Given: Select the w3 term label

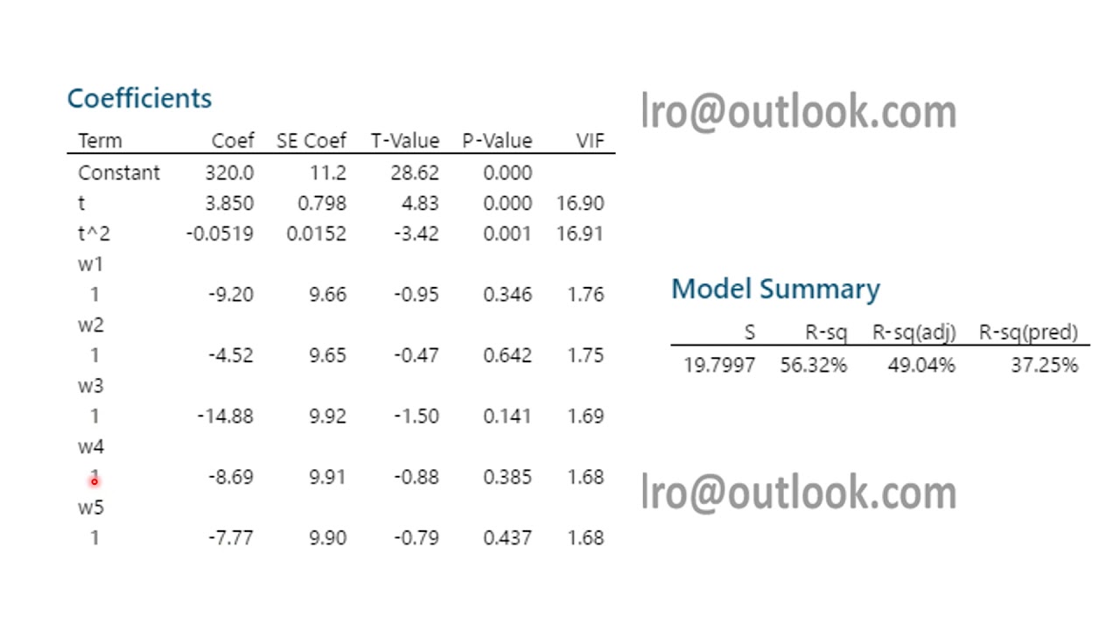Looking at the screenshot, I should tap(90, 386).
